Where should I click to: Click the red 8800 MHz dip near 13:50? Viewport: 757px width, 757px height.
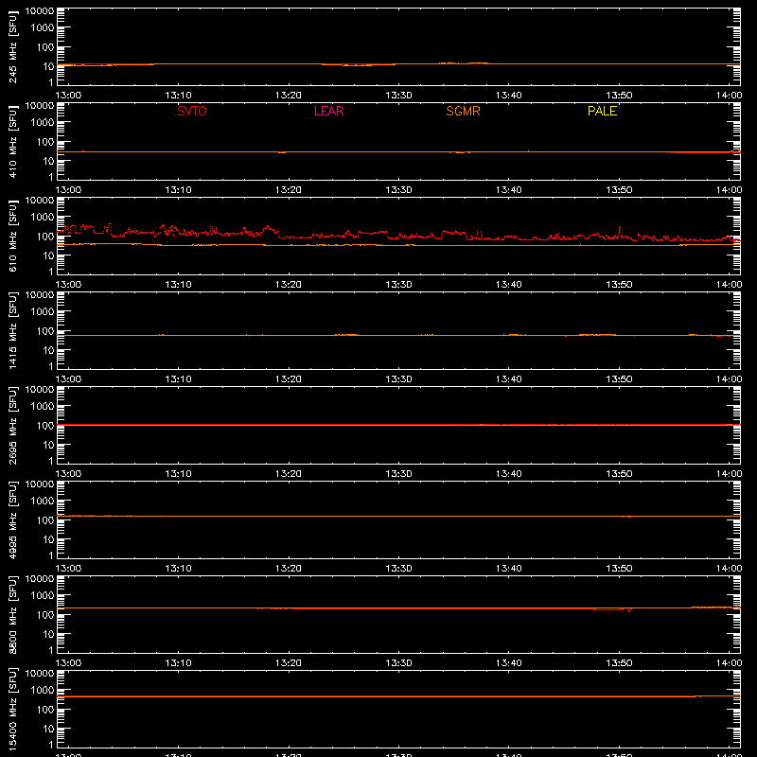pyautogui.click(x=629, y=609)
